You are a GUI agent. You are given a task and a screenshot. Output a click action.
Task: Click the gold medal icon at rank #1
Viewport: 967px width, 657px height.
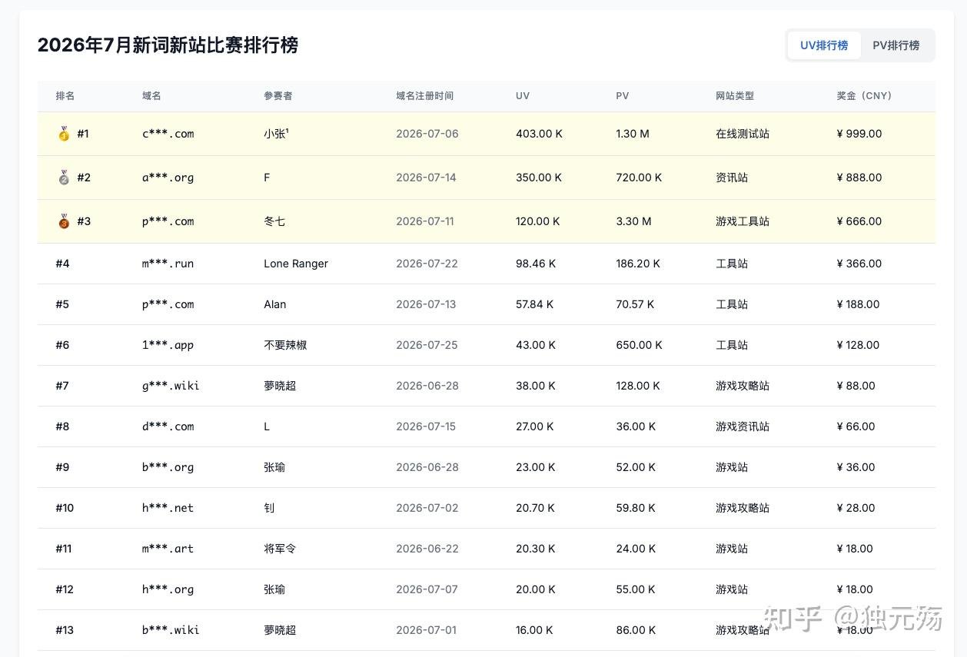tap(65, 134)
